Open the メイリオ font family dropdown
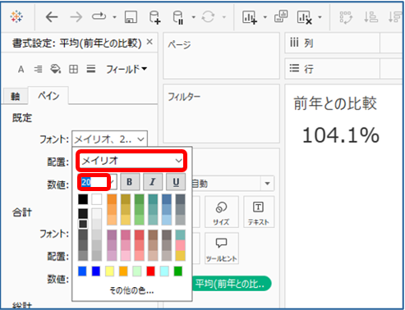The height and width of the screenshot is (310, 405). 131,161
